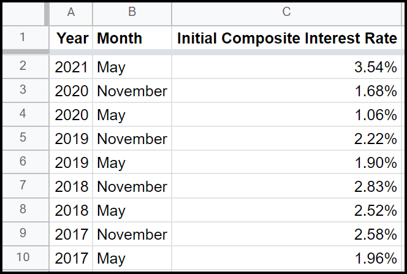The width and height of the screenshot is (407, 274).
Task: Select the 2.22% rate cell
Action: click(287, 139)
